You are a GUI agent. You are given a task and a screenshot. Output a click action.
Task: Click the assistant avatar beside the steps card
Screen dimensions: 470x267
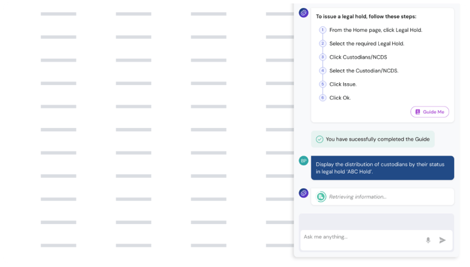[x=304, y=13]
